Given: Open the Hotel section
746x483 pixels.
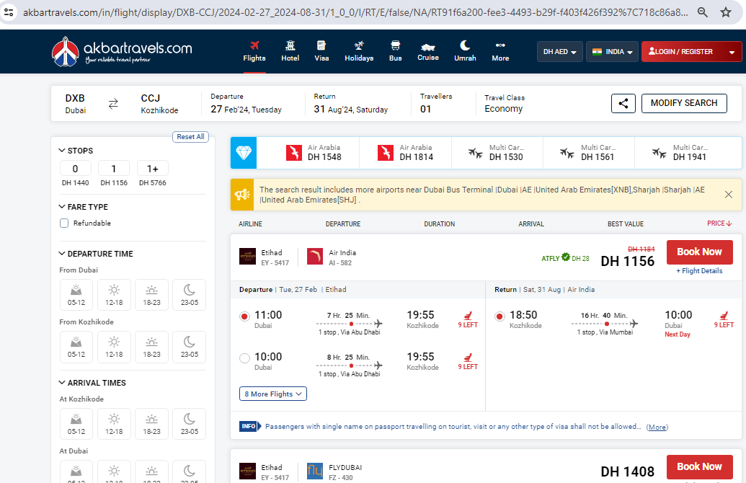Looking at the screenshot, I should tap(290, 51).
